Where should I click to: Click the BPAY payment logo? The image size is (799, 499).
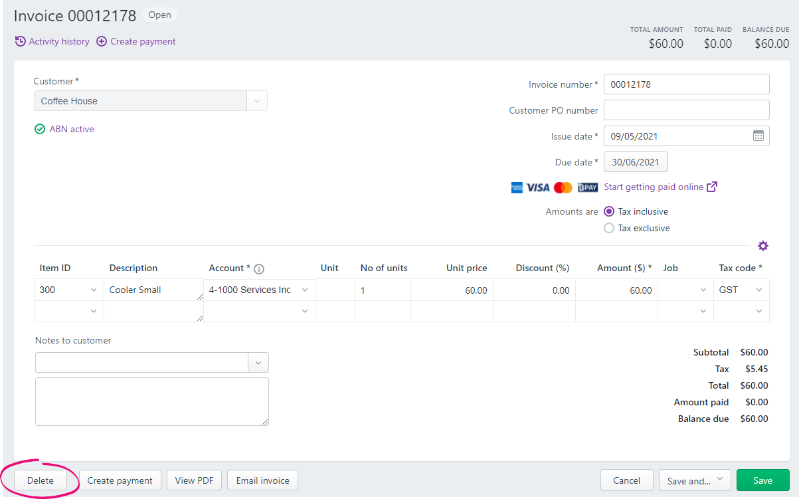click(588, 187)
